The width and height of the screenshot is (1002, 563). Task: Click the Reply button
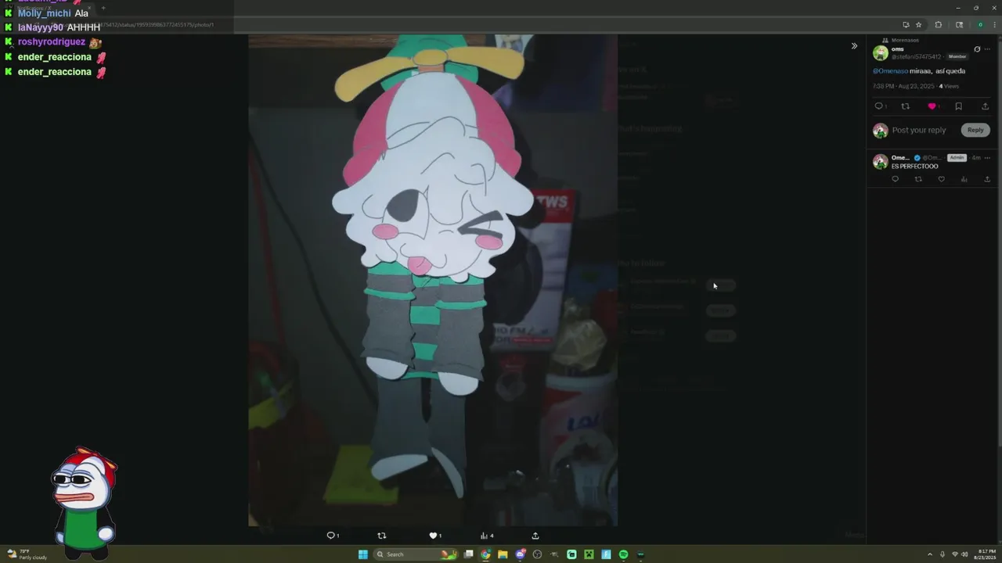(x=975, y=130)
